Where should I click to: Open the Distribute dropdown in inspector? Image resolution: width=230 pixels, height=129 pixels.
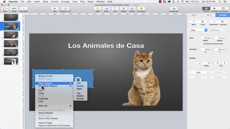pos(218,30)
